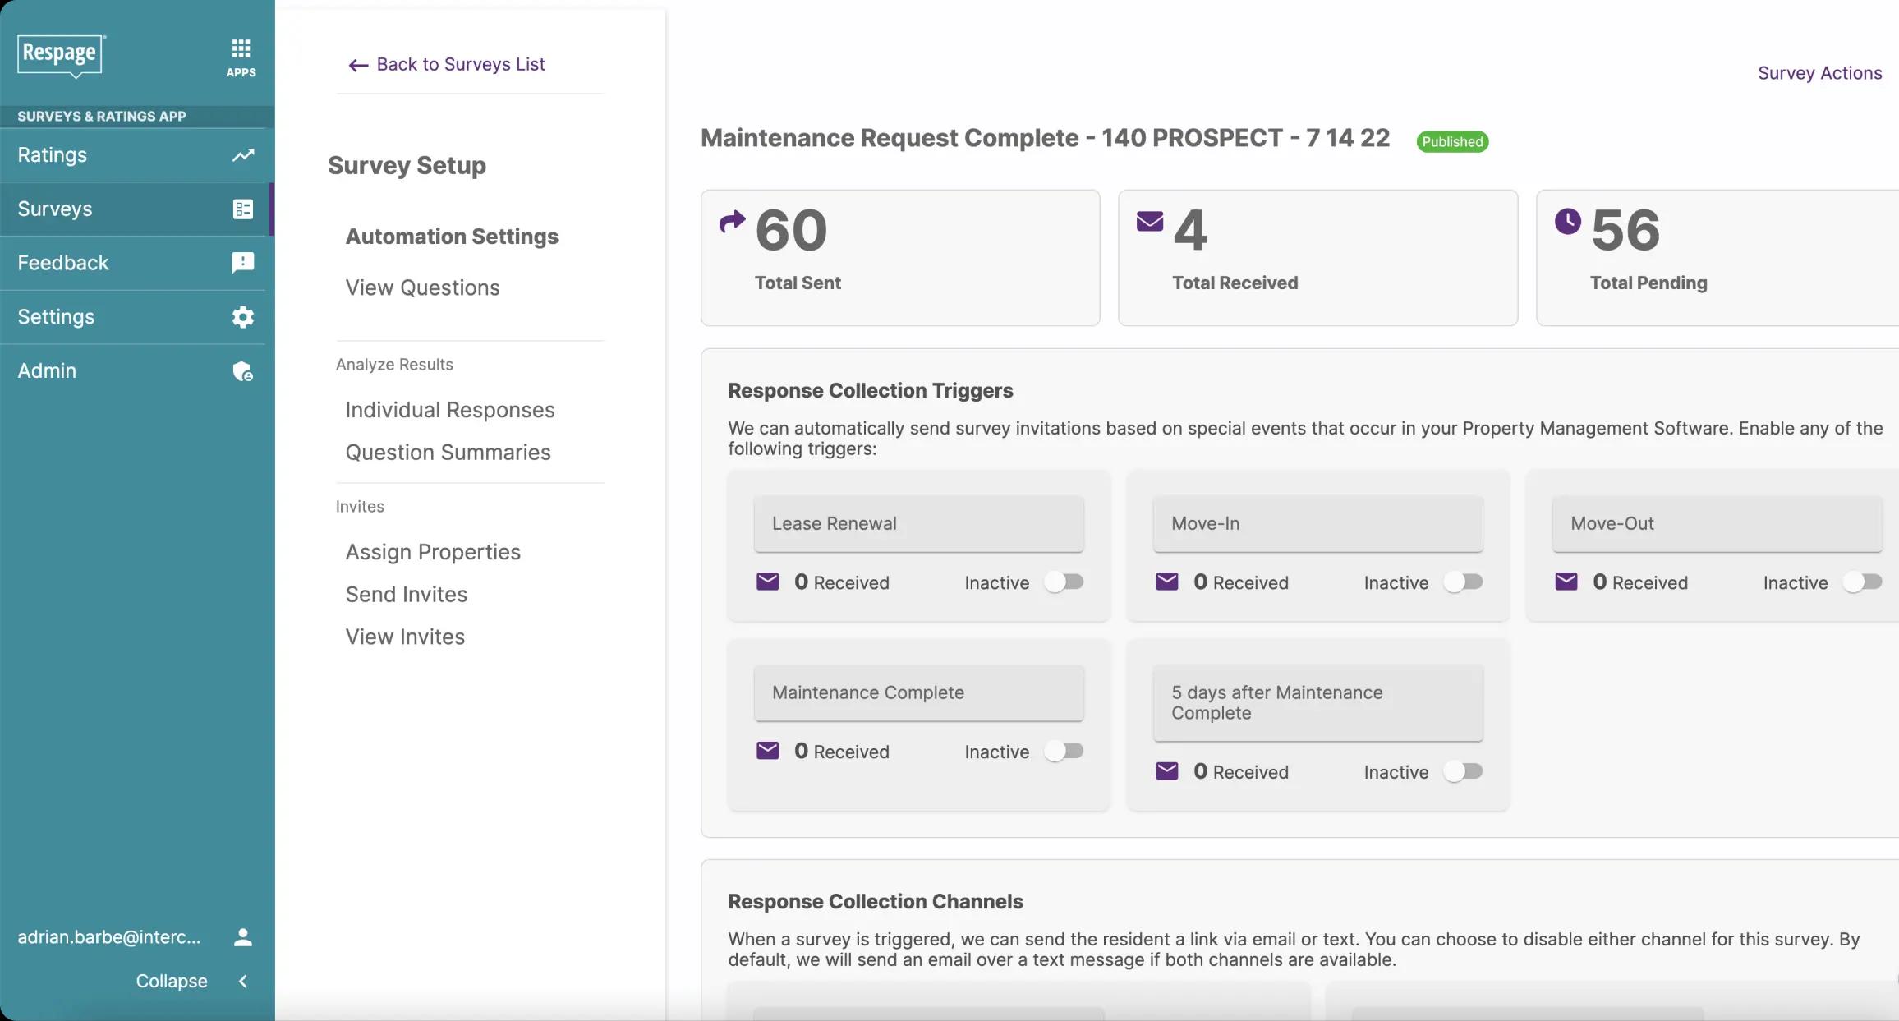The image size is (1899, 1021).
Task: Open the Survey Actions menu
Action: (1819, 73)
